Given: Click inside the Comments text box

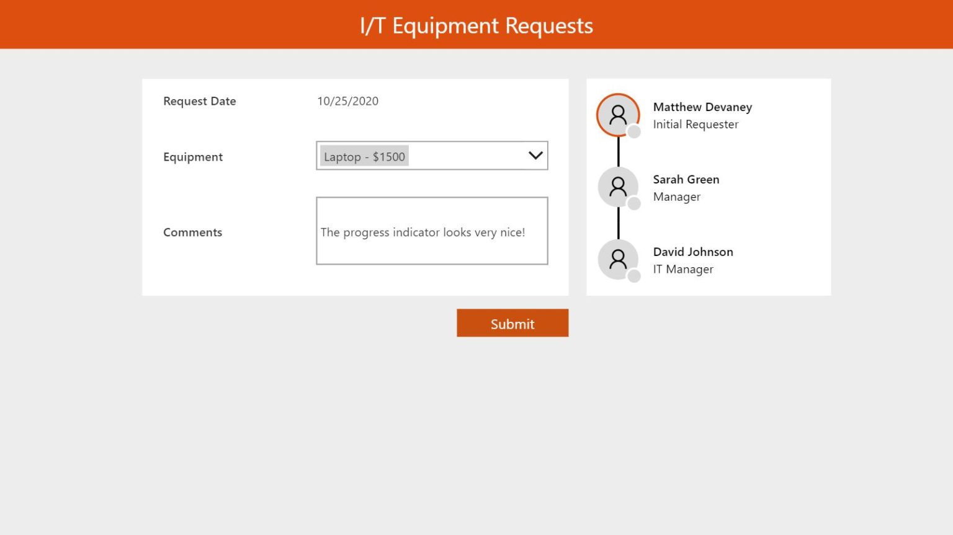Looking at the screenshot, I should (432, 231).
